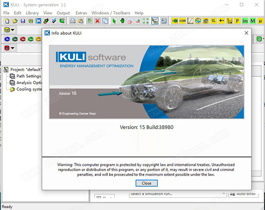Open the Select a simulation run dropdown
Image resolution: width=265 pixels, height=210 pixels.
(x=178, y=194)
